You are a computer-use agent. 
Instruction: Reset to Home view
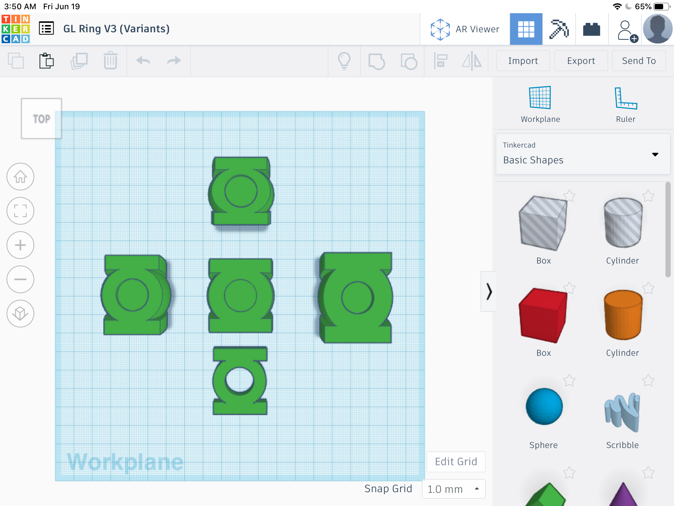20,177
